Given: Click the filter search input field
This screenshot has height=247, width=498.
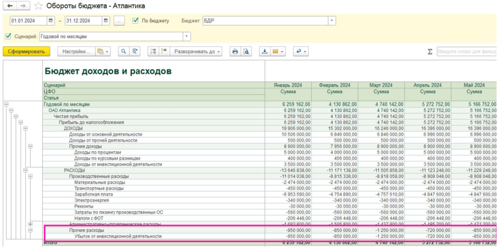Looking at the screenshot, I should coord(466,52).
